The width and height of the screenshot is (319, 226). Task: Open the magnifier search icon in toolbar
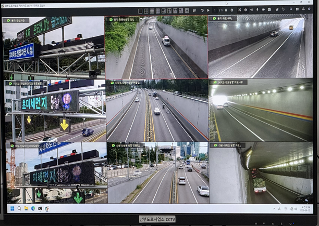pos(291,10)
